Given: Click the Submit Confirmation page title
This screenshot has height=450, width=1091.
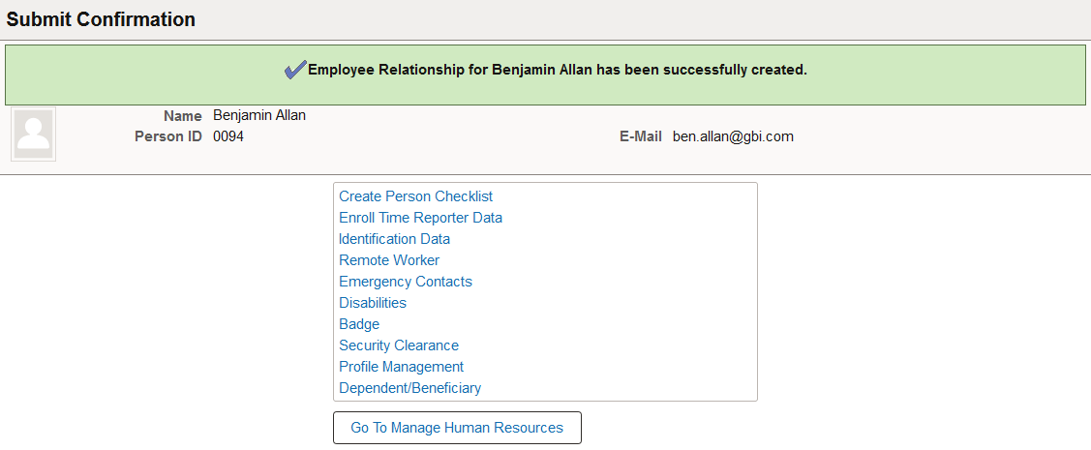Looking at the screenshot, I should (101, 19).
